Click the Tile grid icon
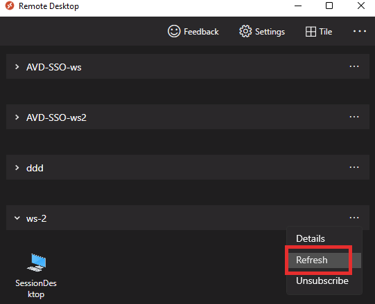Image resolution: width=375 pixels, height=304 pixels. click(311, 32)
